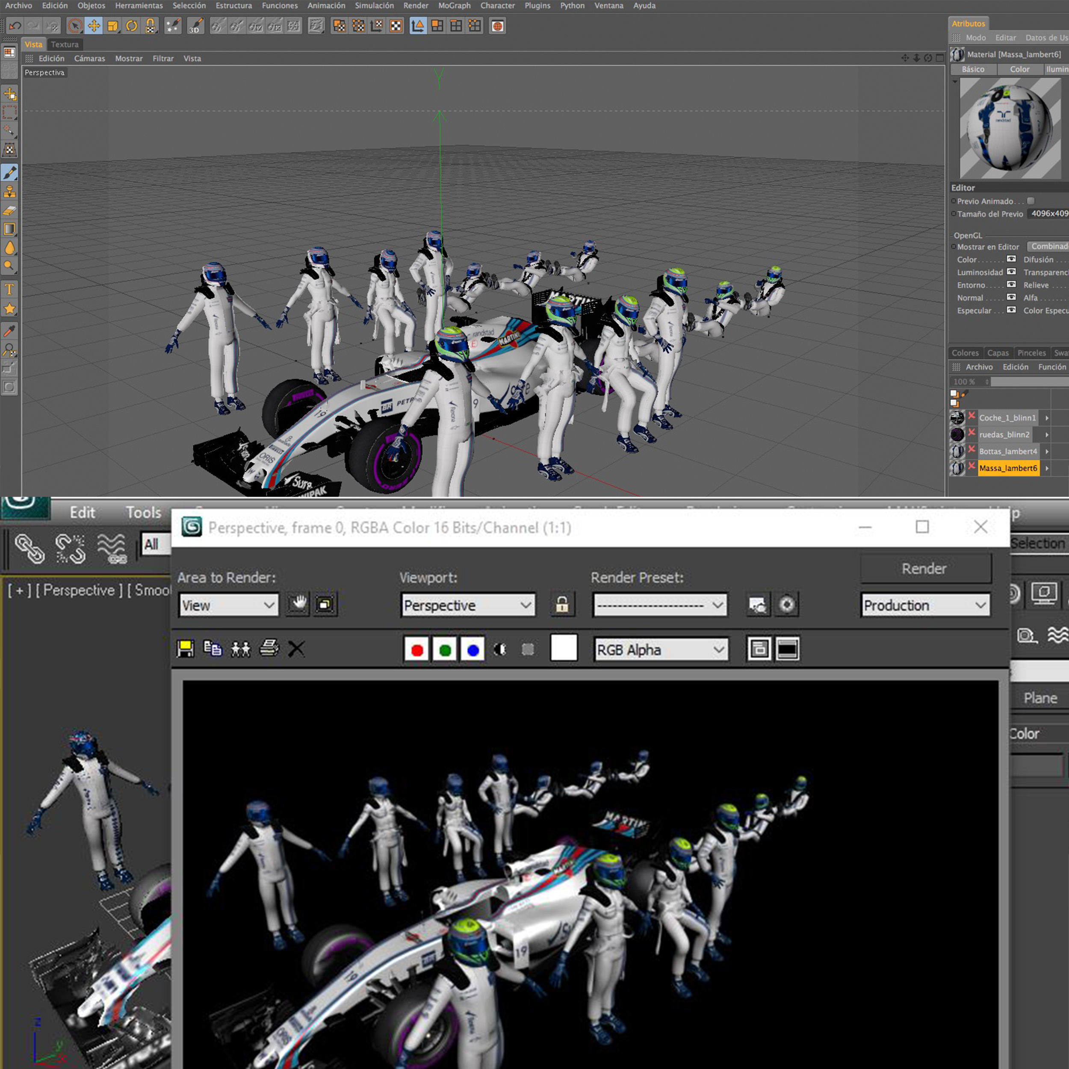Select the Bottas_lambert4 material layer
The image size is (1069, 1069).
1007,452
